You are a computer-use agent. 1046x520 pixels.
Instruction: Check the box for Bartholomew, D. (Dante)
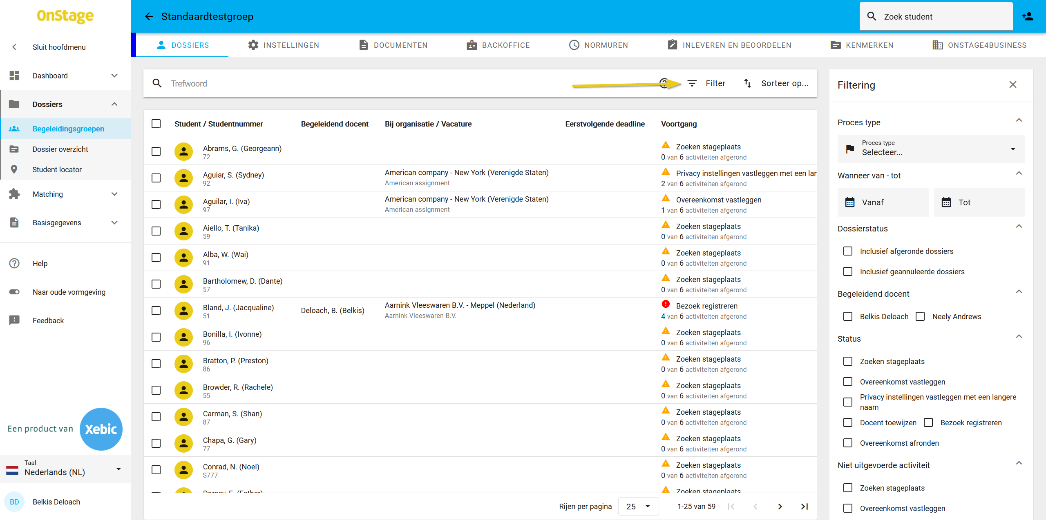(x=156, y=284)
